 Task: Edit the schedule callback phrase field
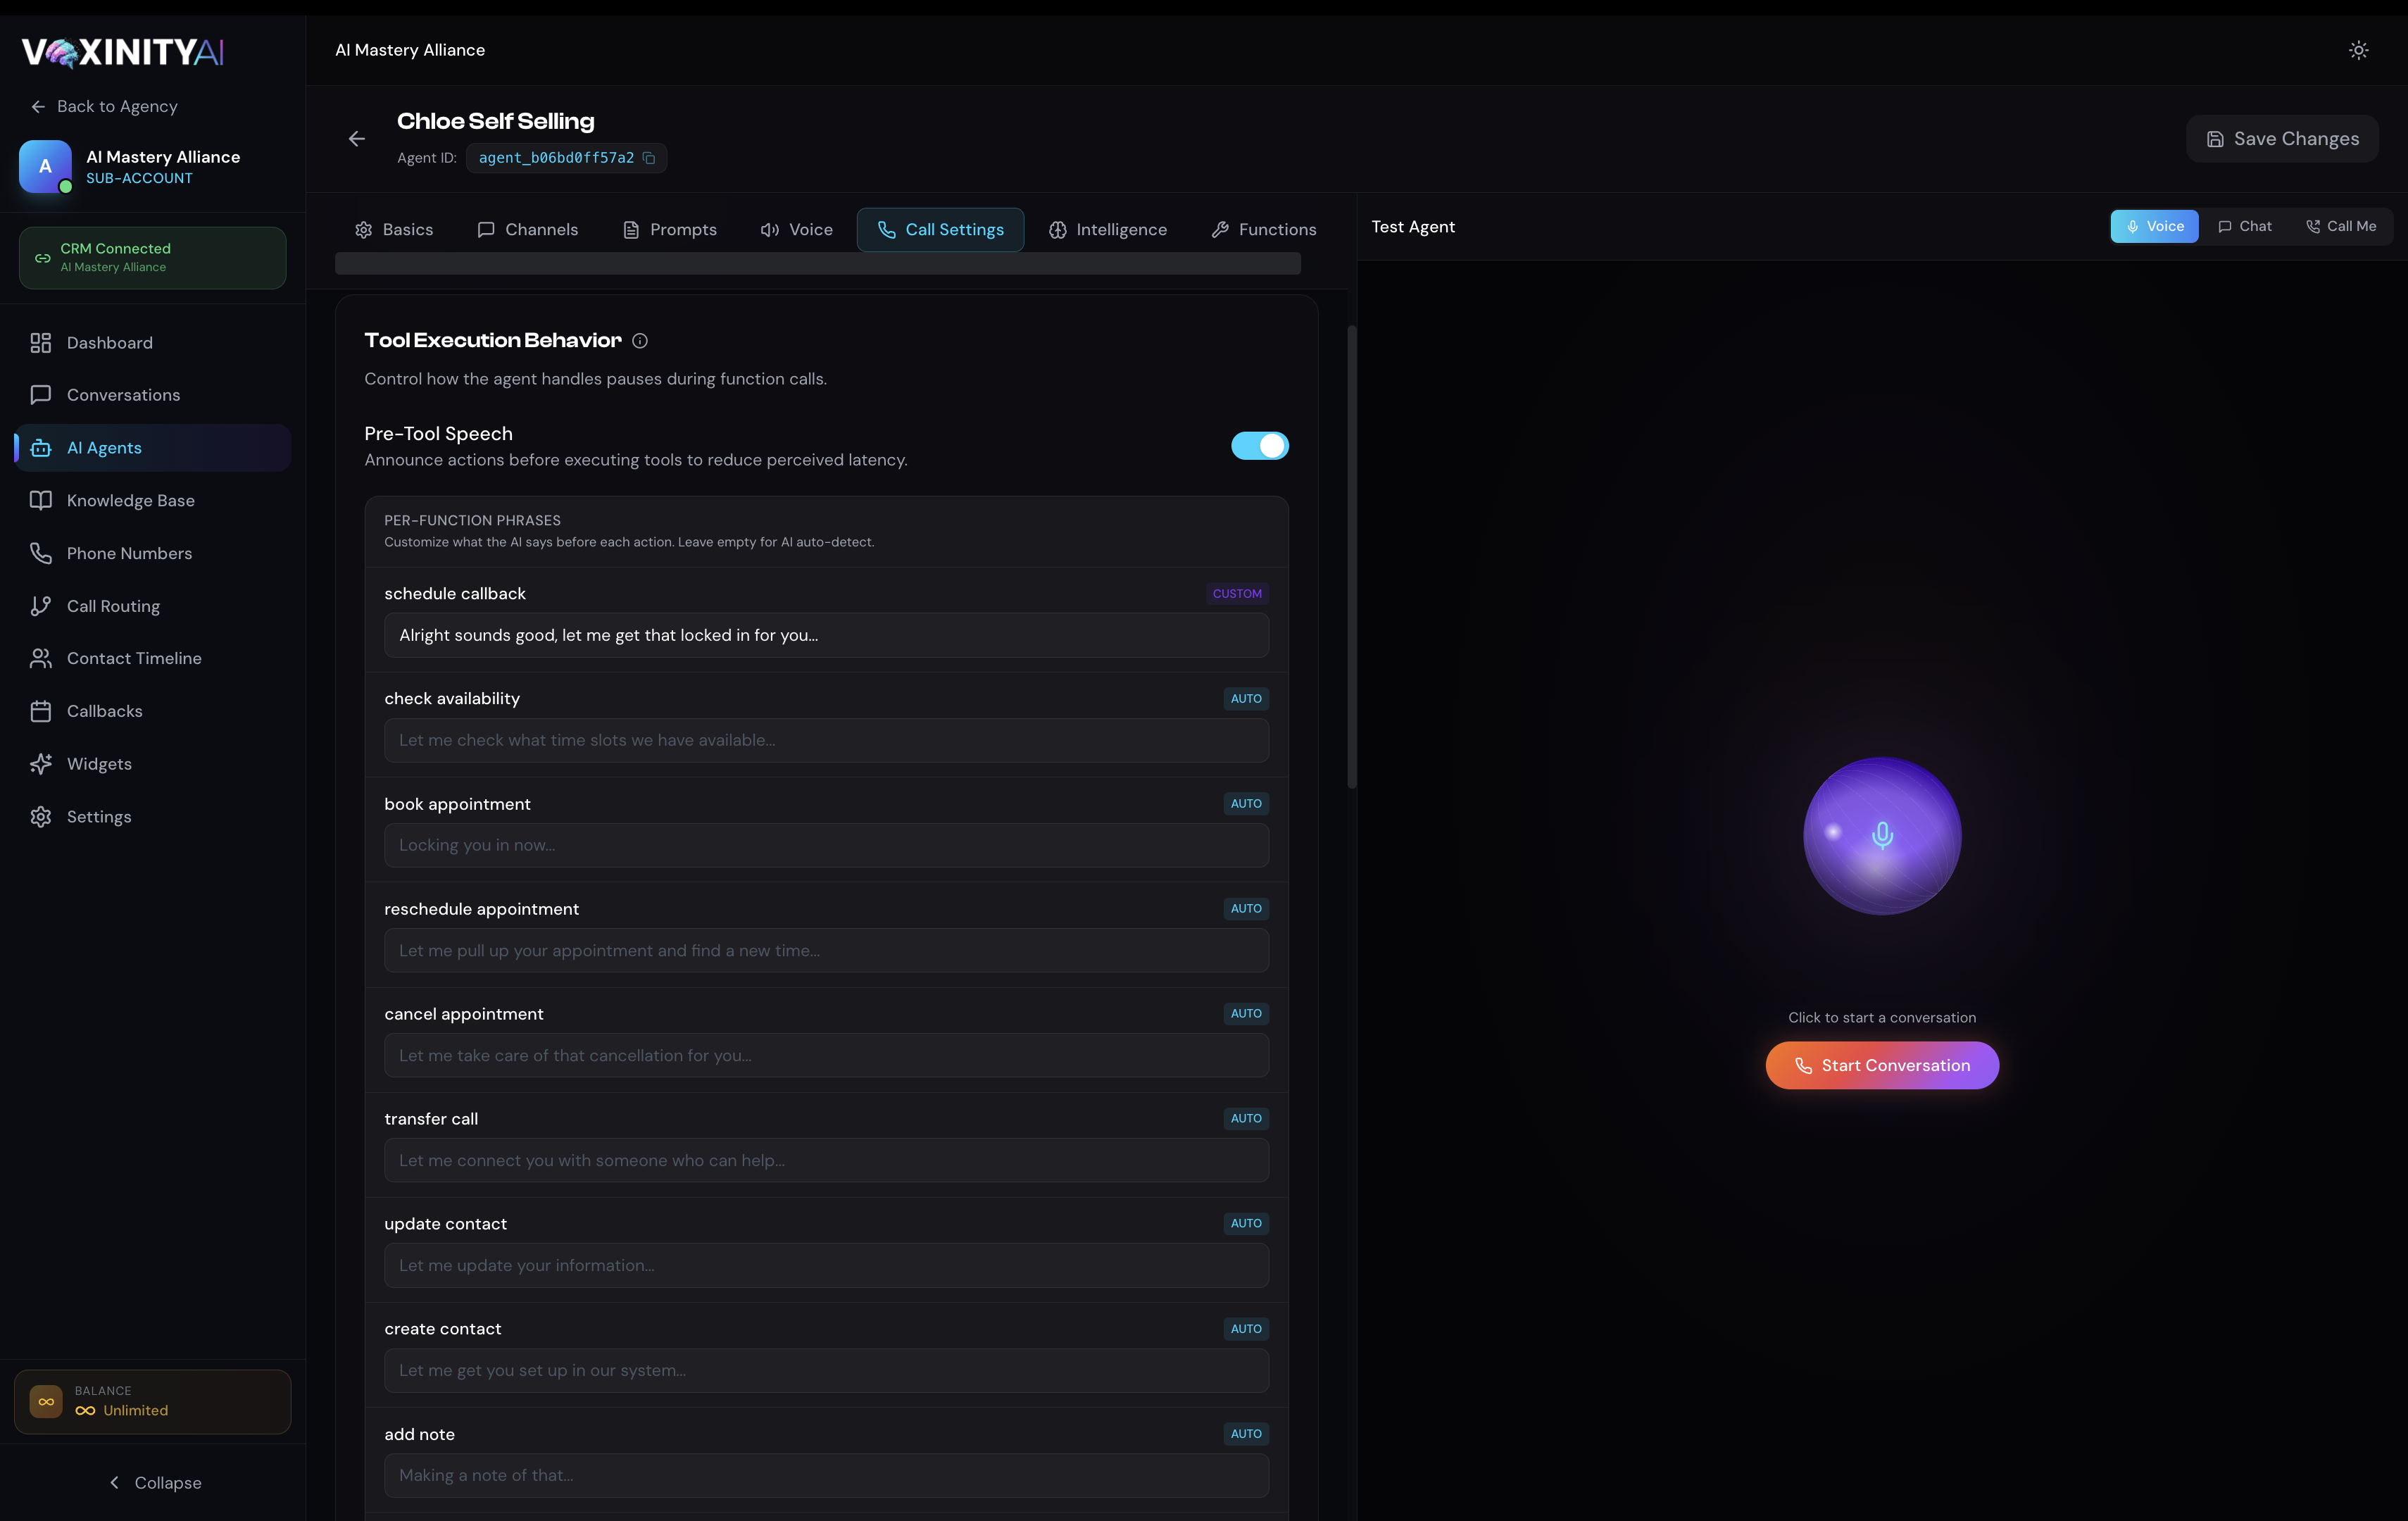pyautogui.click(x=826, y=636)
